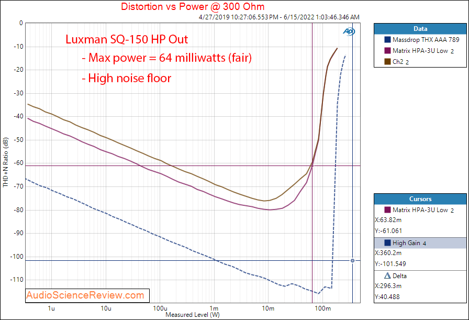Click the High noise floor annotation
Image resolution: width=469 pixels, height=320 pixels.
point(127,78)
